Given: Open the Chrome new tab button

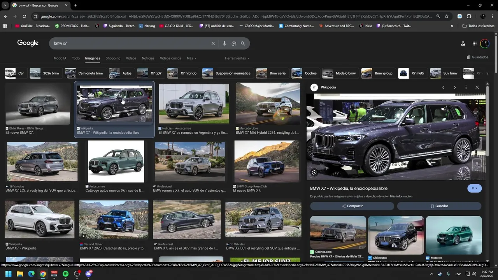Looking at the screenshot, I should 75,5.
